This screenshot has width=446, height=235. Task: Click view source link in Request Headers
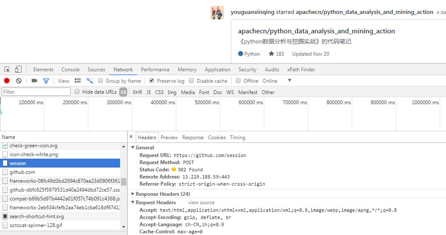(202, 203)
